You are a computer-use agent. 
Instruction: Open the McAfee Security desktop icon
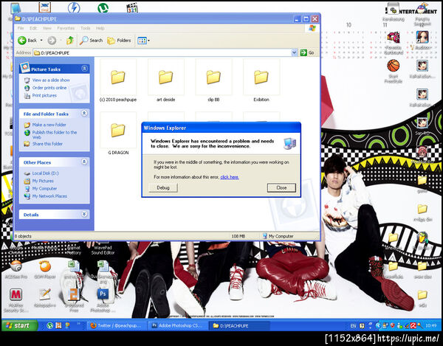(16, 300)
